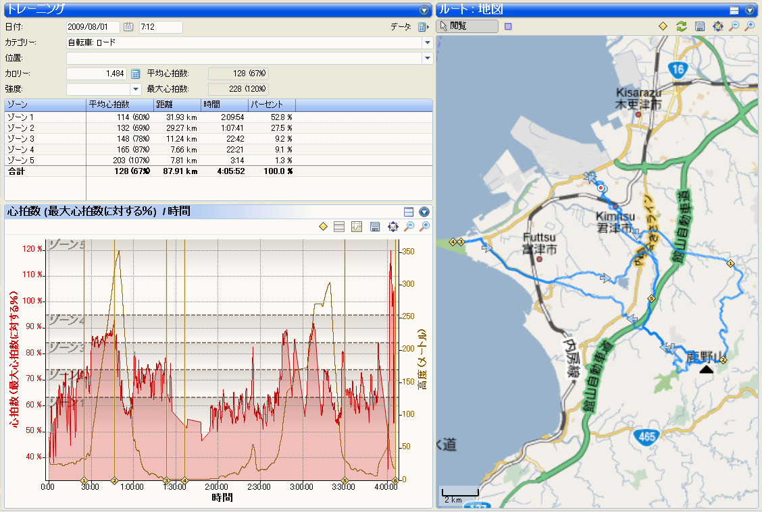
Task: Refresh the route map
Action: click(682, 26)
